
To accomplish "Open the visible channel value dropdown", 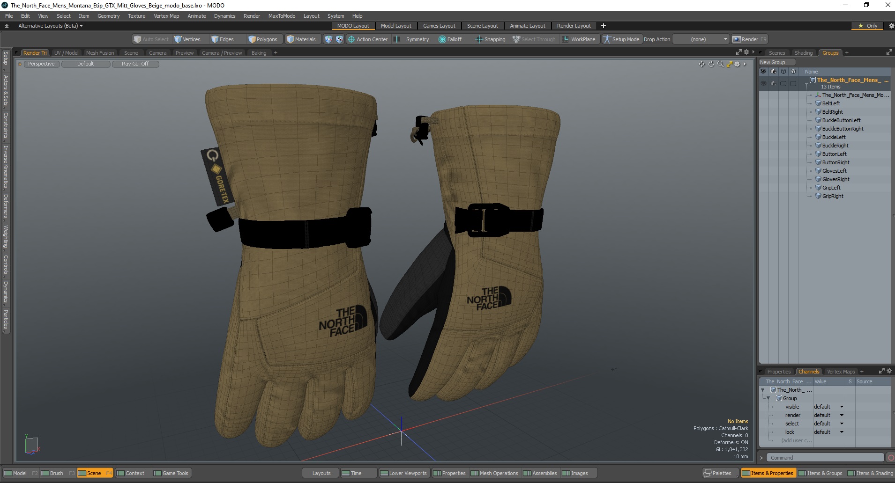I will tap(828, 407).
